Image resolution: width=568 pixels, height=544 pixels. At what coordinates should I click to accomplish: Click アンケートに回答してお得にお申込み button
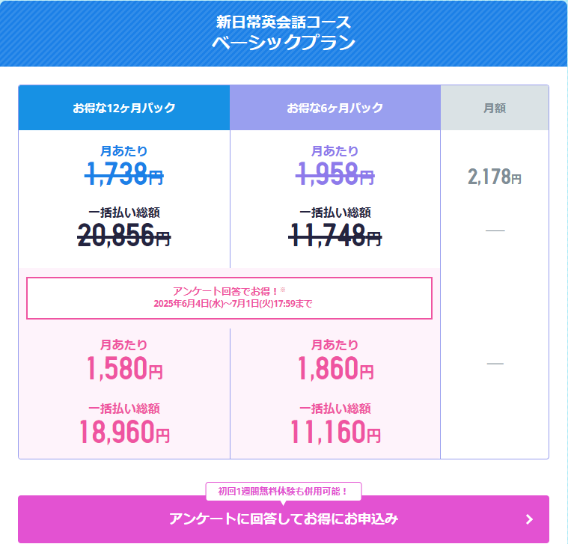(x=284, y=519)
